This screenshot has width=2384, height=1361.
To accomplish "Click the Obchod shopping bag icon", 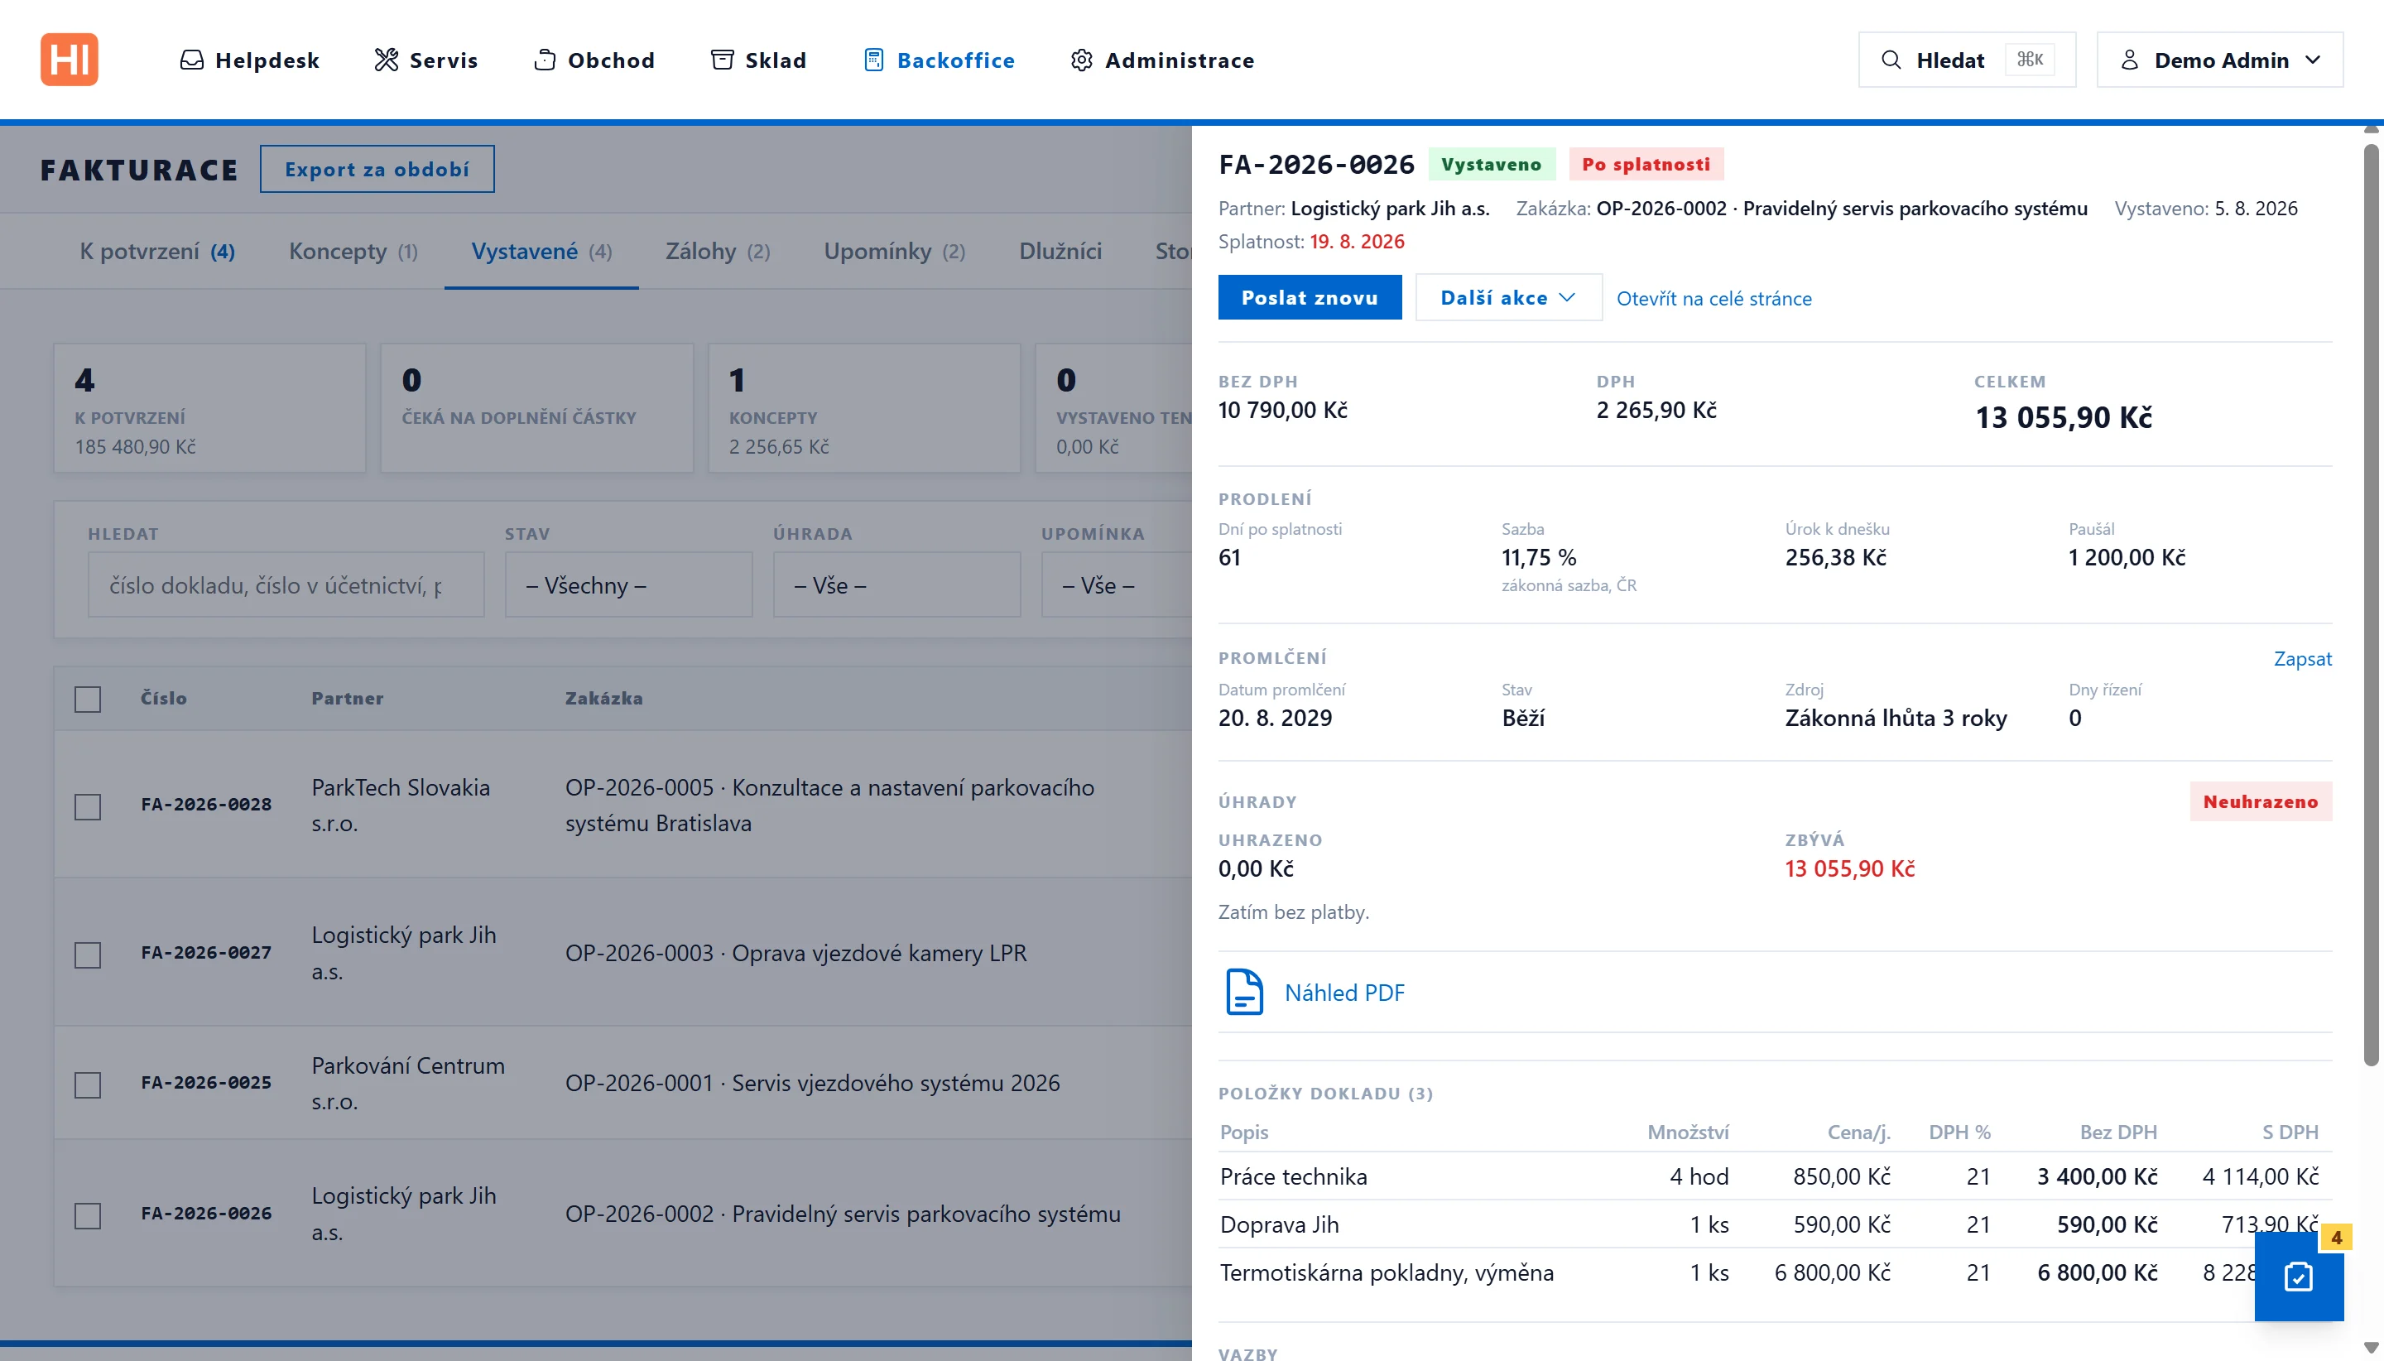I will click(x=545, y=60).
